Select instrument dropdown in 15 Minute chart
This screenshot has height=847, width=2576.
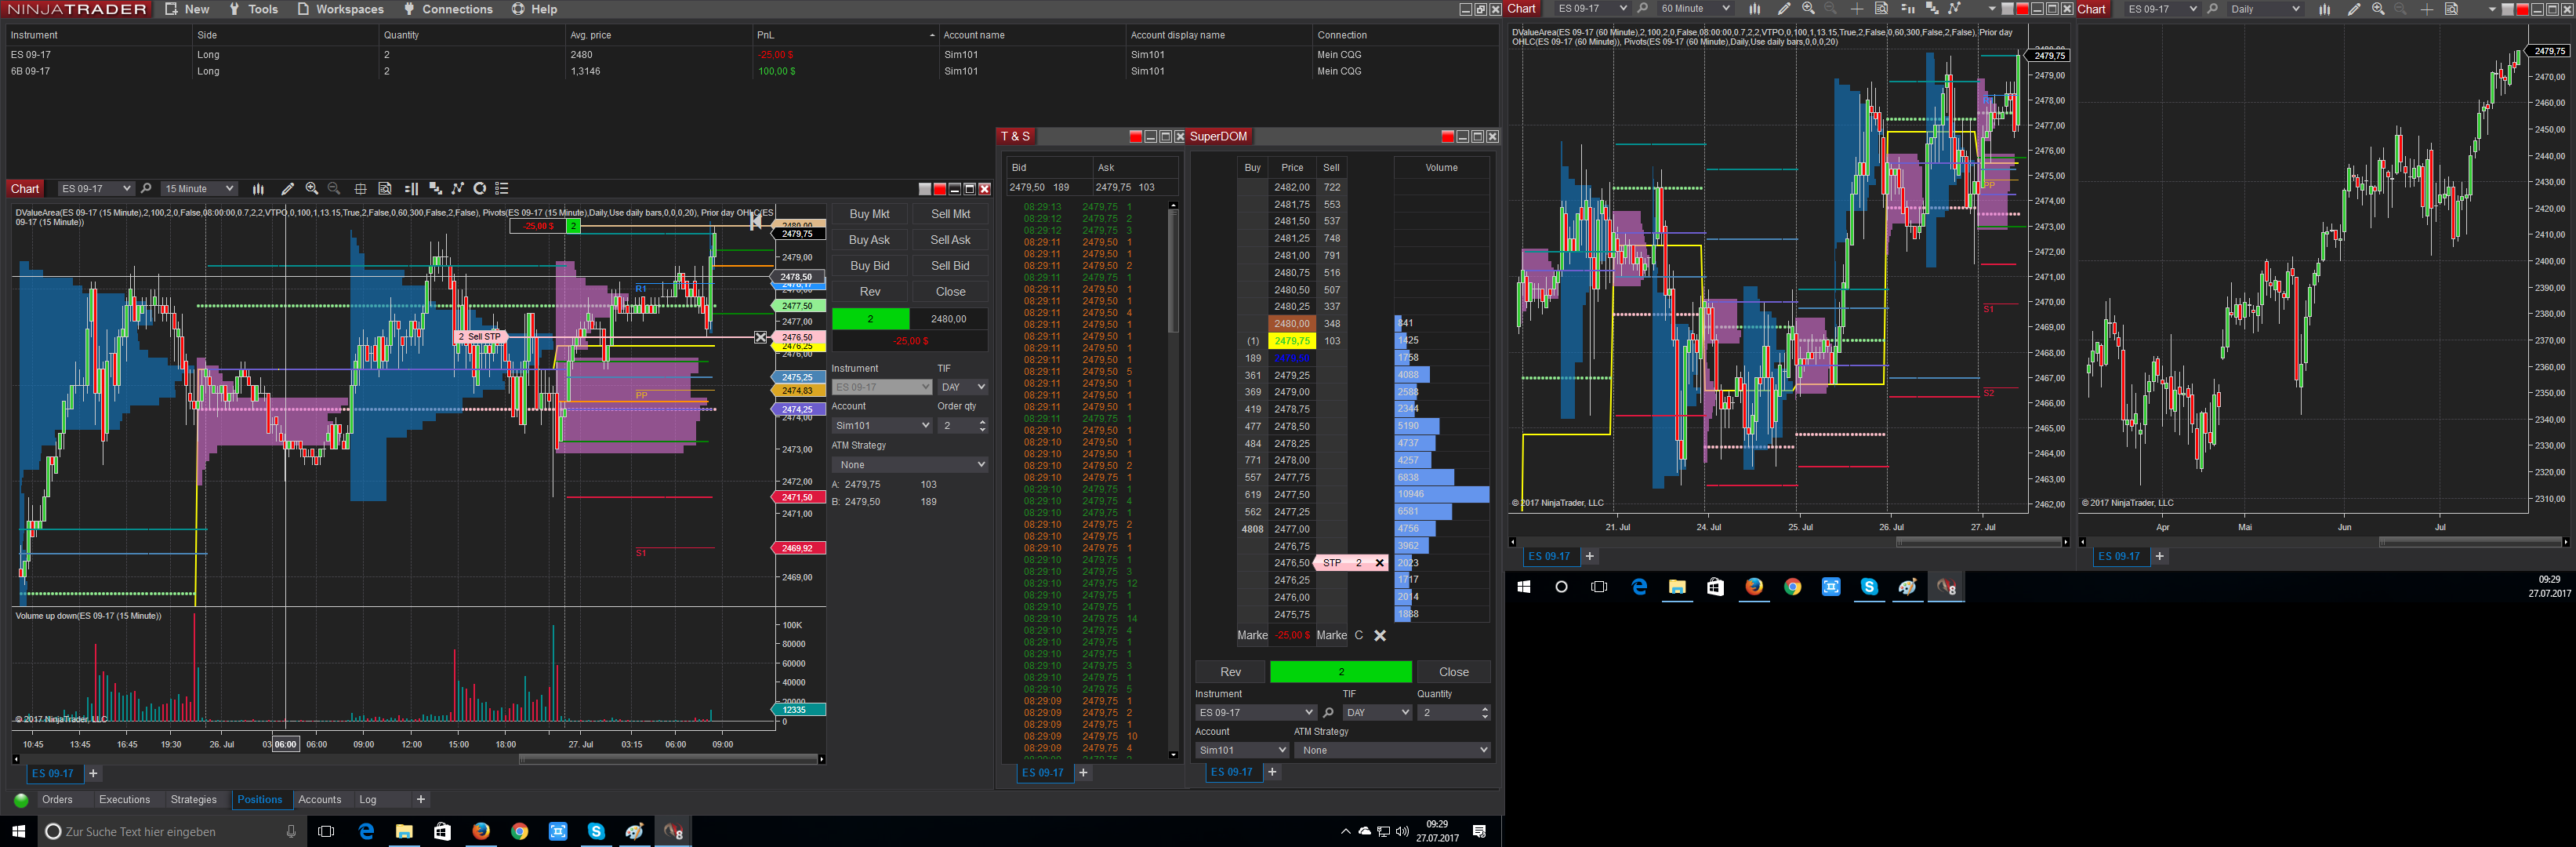point(96,189)
